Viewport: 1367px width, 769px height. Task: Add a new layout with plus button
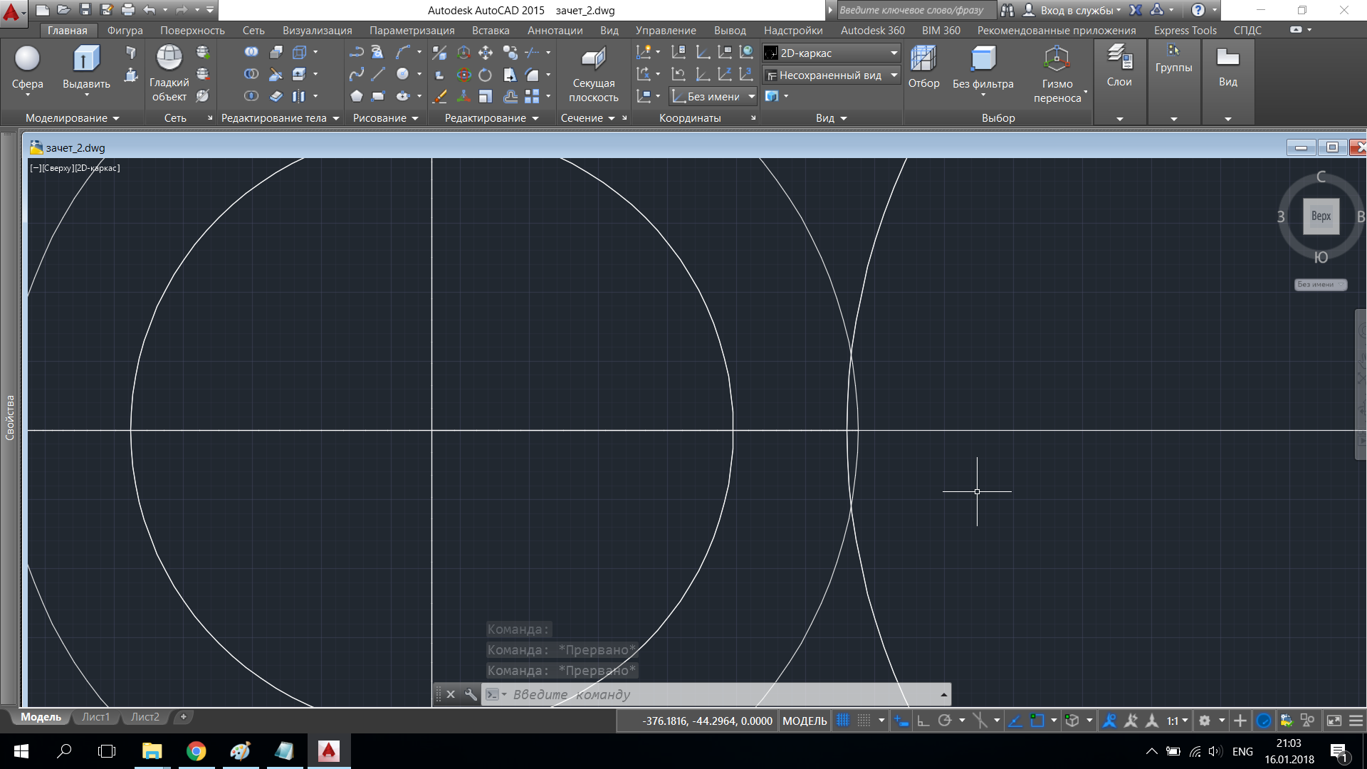pos(183,717)
